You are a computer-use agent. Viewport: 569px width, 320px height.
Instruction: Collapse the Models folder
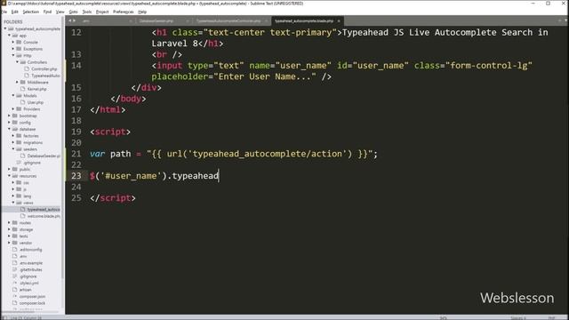13,95
